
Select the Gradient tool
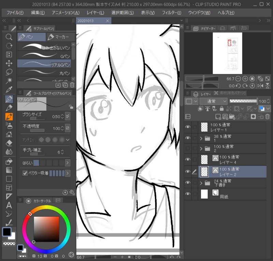click(9, 170)
